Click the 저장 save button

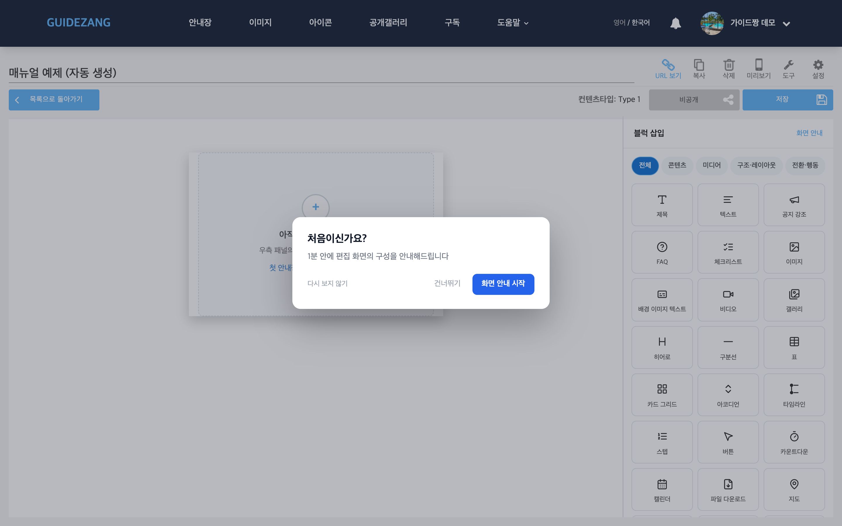788,100
